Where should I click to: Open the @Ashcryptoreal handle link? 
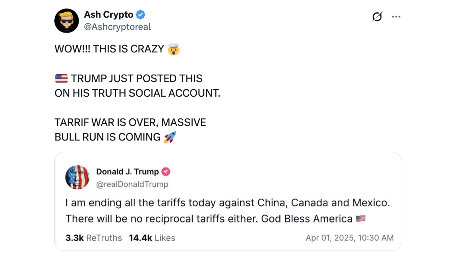[x=117, y=27]
